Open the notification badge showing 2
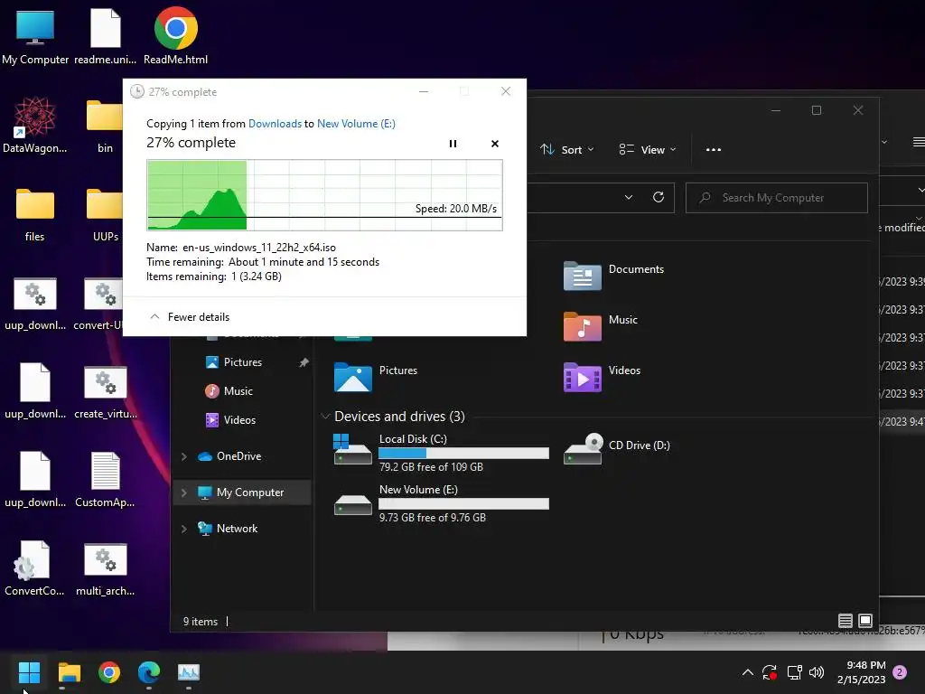 (x=900, y=672)
